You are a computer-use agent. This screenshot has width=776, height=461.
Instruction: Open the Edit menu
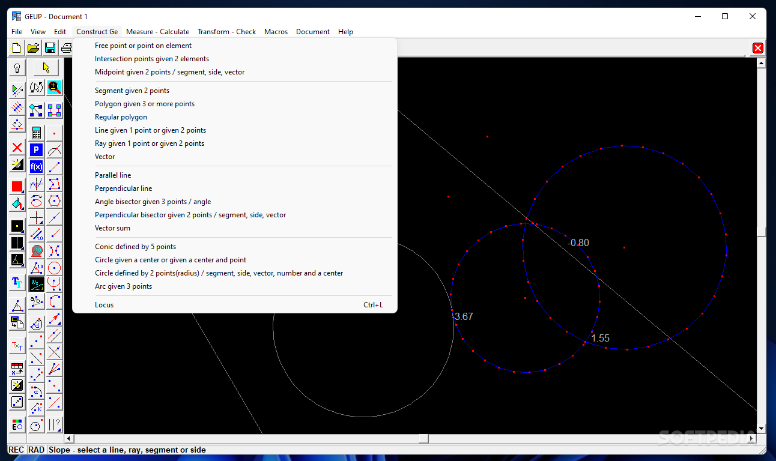pos(60,32)
